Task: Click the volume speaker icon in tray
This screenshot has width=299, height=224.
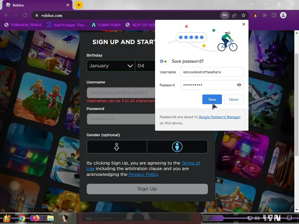Action: 257,218
